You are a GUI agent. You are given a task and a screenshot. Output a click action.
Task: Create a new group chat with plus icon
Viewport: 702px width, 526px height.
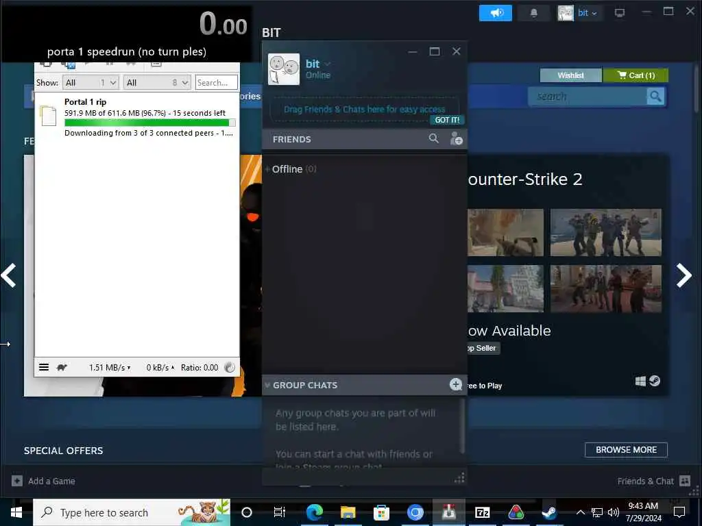455,384
